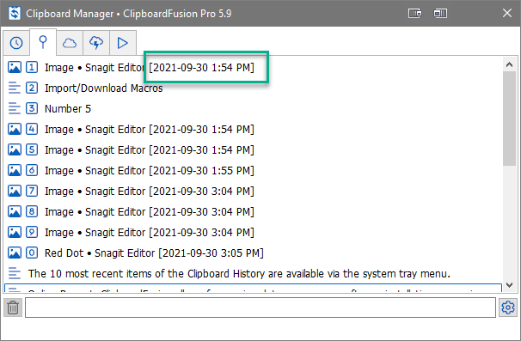The width and height of the screenshot is (521, 341).
Task: Open the cloud Online Clipboard tab
Action: (x=70, y=43)
